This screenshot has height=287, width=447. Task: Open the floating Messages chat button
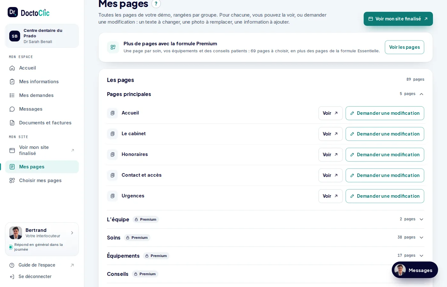point(415,270)
